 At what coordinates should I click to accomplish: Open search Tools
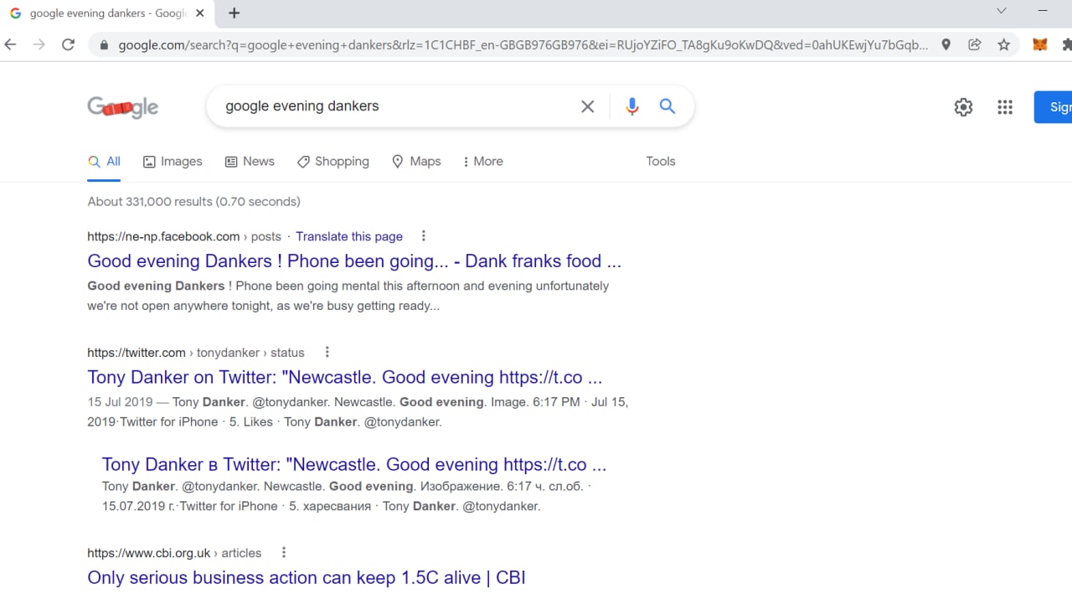pyautogui.click(x=661, y=162)
